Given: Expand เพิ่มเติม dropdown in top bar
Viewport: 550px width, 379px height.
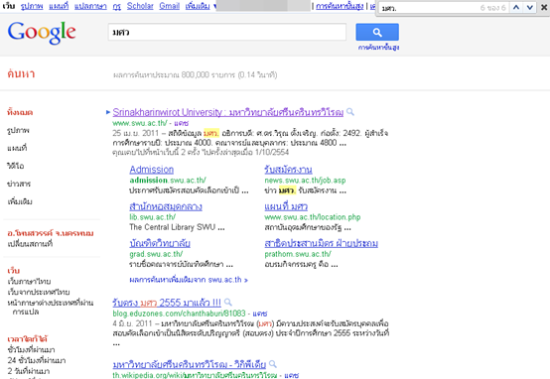Looking at the screenshot, I should click(201, 6).
